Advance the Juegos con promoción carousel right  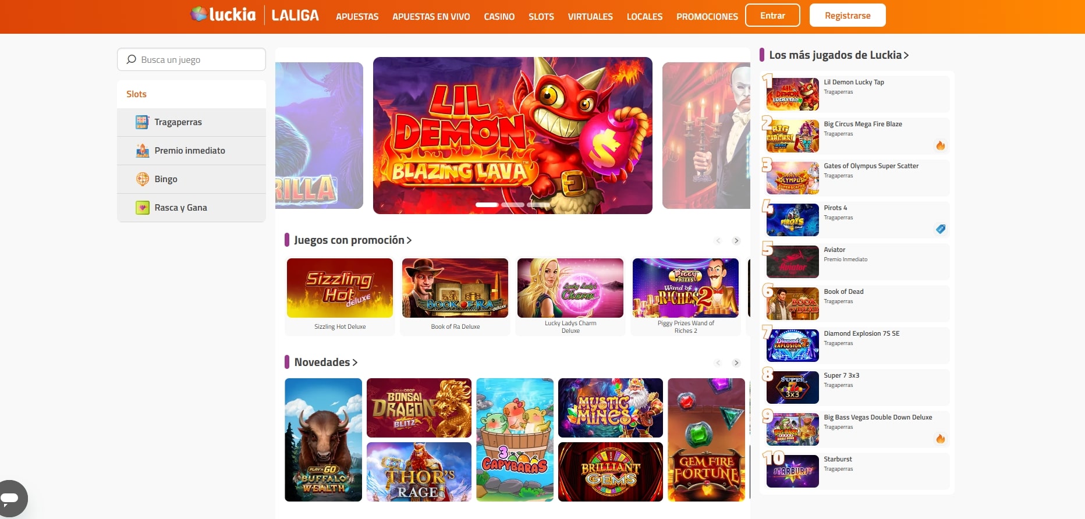coord(736,241)
